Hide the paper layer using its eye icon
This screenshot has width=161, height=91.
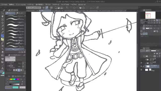point(141,70)
